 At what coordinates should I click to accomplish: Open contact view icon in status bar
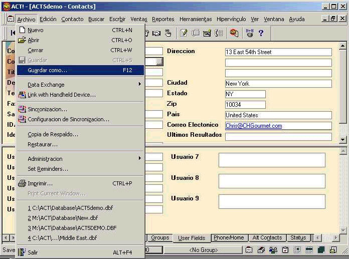[x=249, y=250]
